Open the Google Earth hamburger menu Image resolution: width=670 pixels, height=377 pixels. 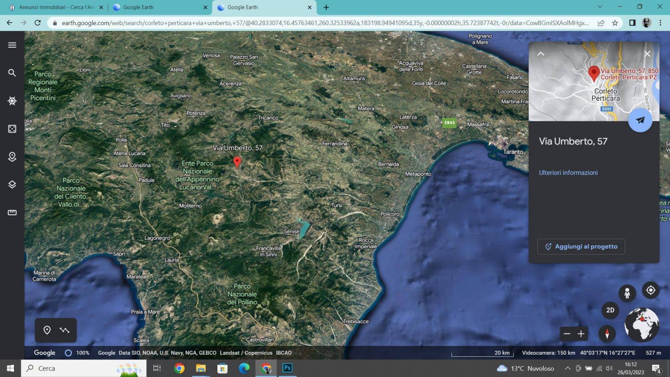click(x=12, y=45)
